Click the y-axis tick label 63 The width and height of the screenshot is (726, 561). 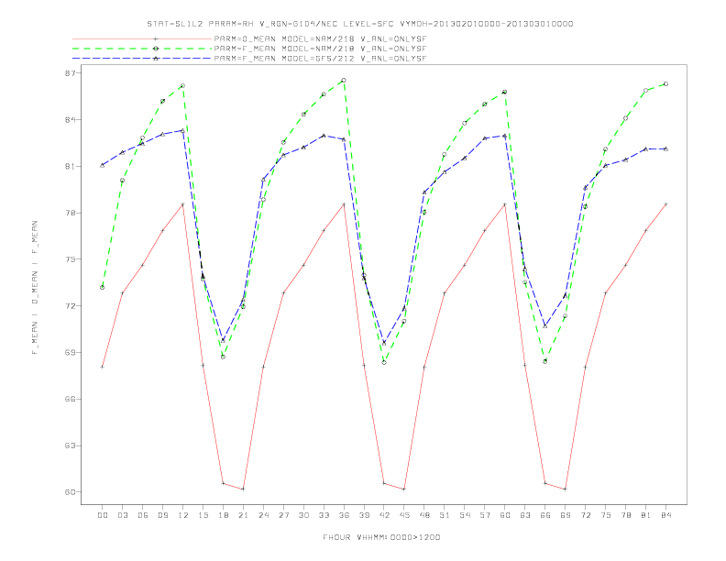pos(70,445)
